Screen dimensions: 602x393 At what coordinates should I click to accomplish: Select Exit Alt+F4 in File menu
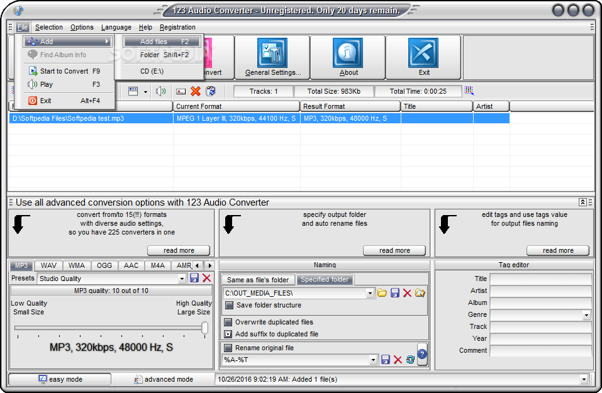(x=69, y=101)
